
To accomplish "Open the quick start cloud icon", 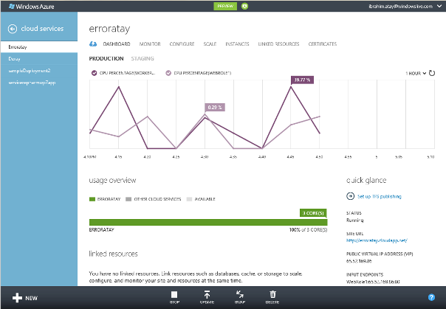I will [x=93, y=44].
